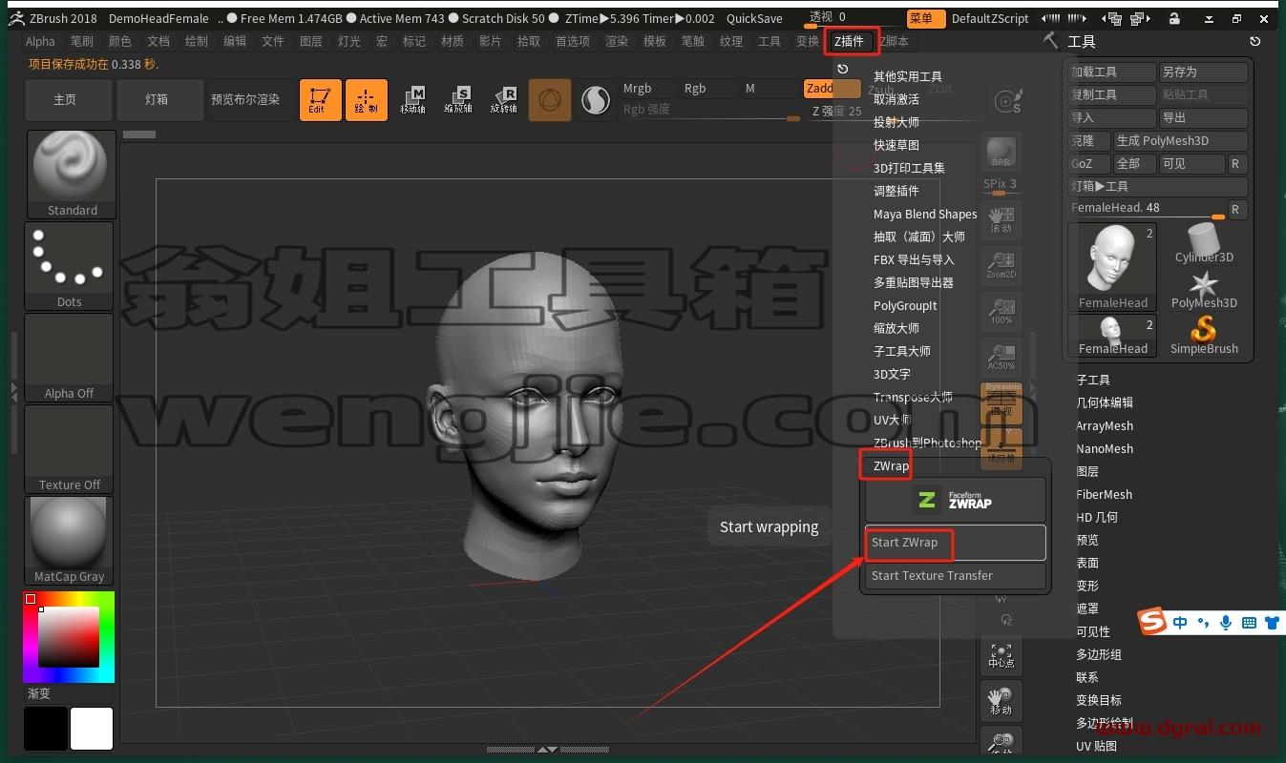Adjust the FemaleHead tool item slider
1286x763 pixels.
(x=1148, y=209)
